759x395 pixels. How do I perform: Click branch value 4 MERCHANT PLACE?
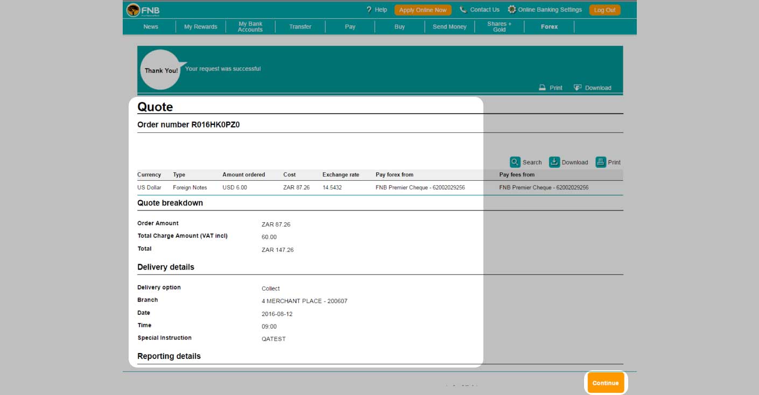[x=305, y=301]
